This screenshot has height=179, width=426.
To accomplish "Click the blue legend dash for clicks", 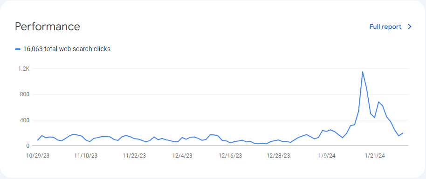I will pyautogui.click(x=18, y=49).
